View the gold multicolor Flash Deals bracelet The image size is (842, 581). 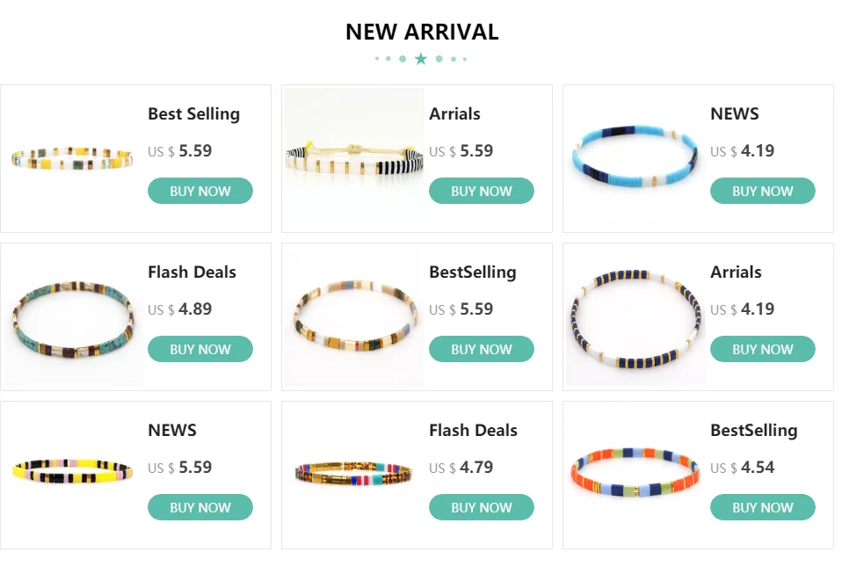pos(354,475)
